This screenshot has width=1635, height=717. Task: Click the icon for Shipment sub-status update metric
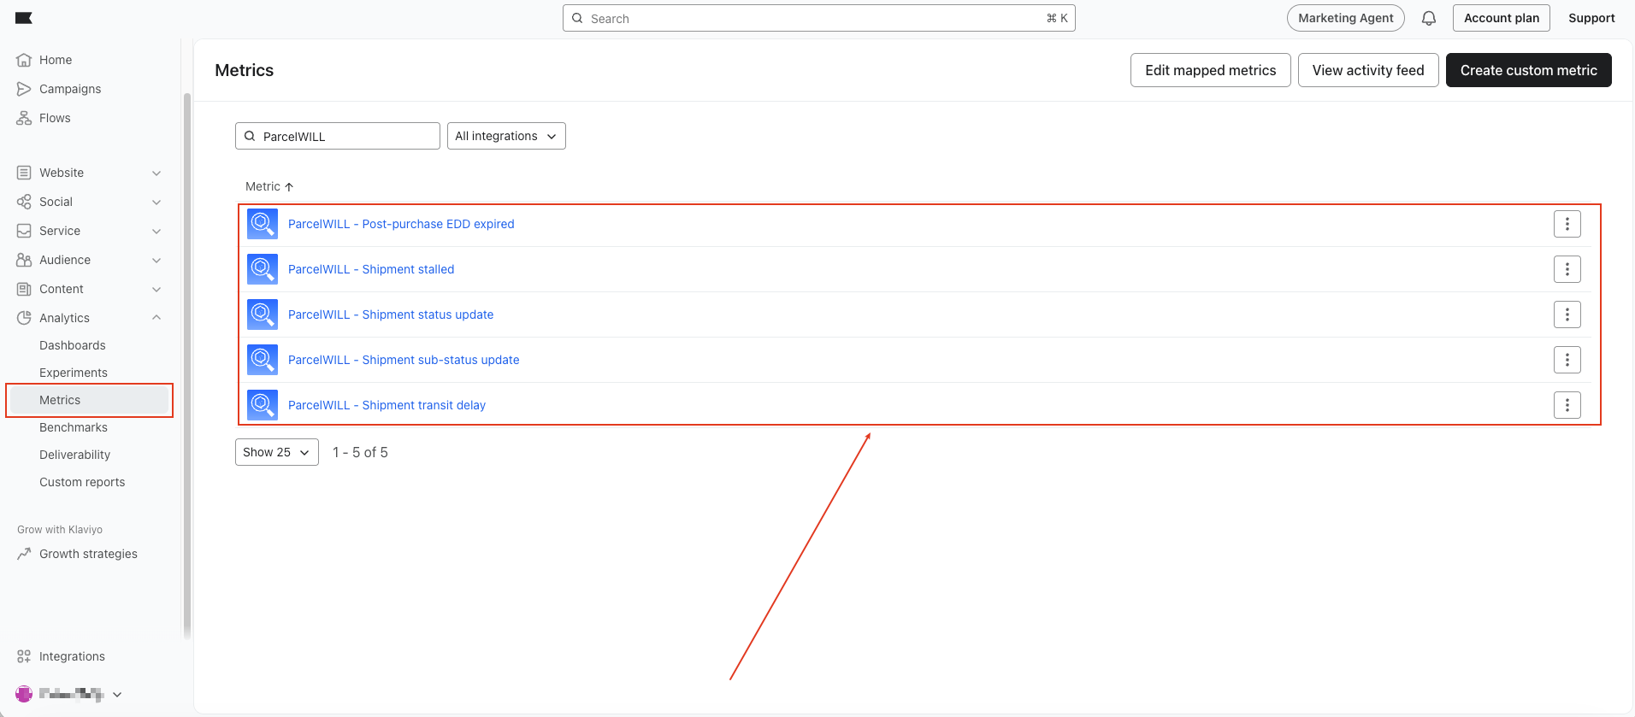click(x=263, y=360)
